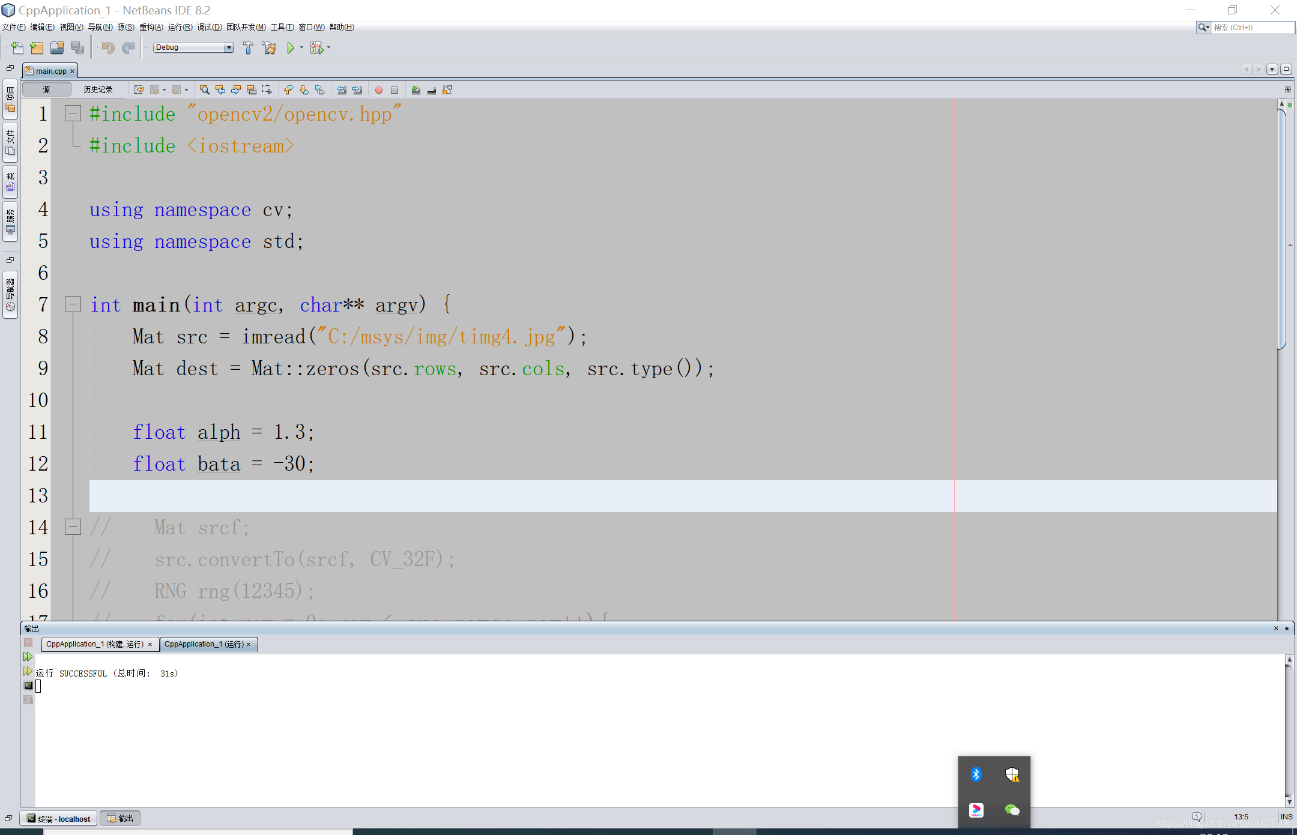This screenshot has height=835, width=1297.
Task: Open the 文件(F) menu
Action: (14, 27)
